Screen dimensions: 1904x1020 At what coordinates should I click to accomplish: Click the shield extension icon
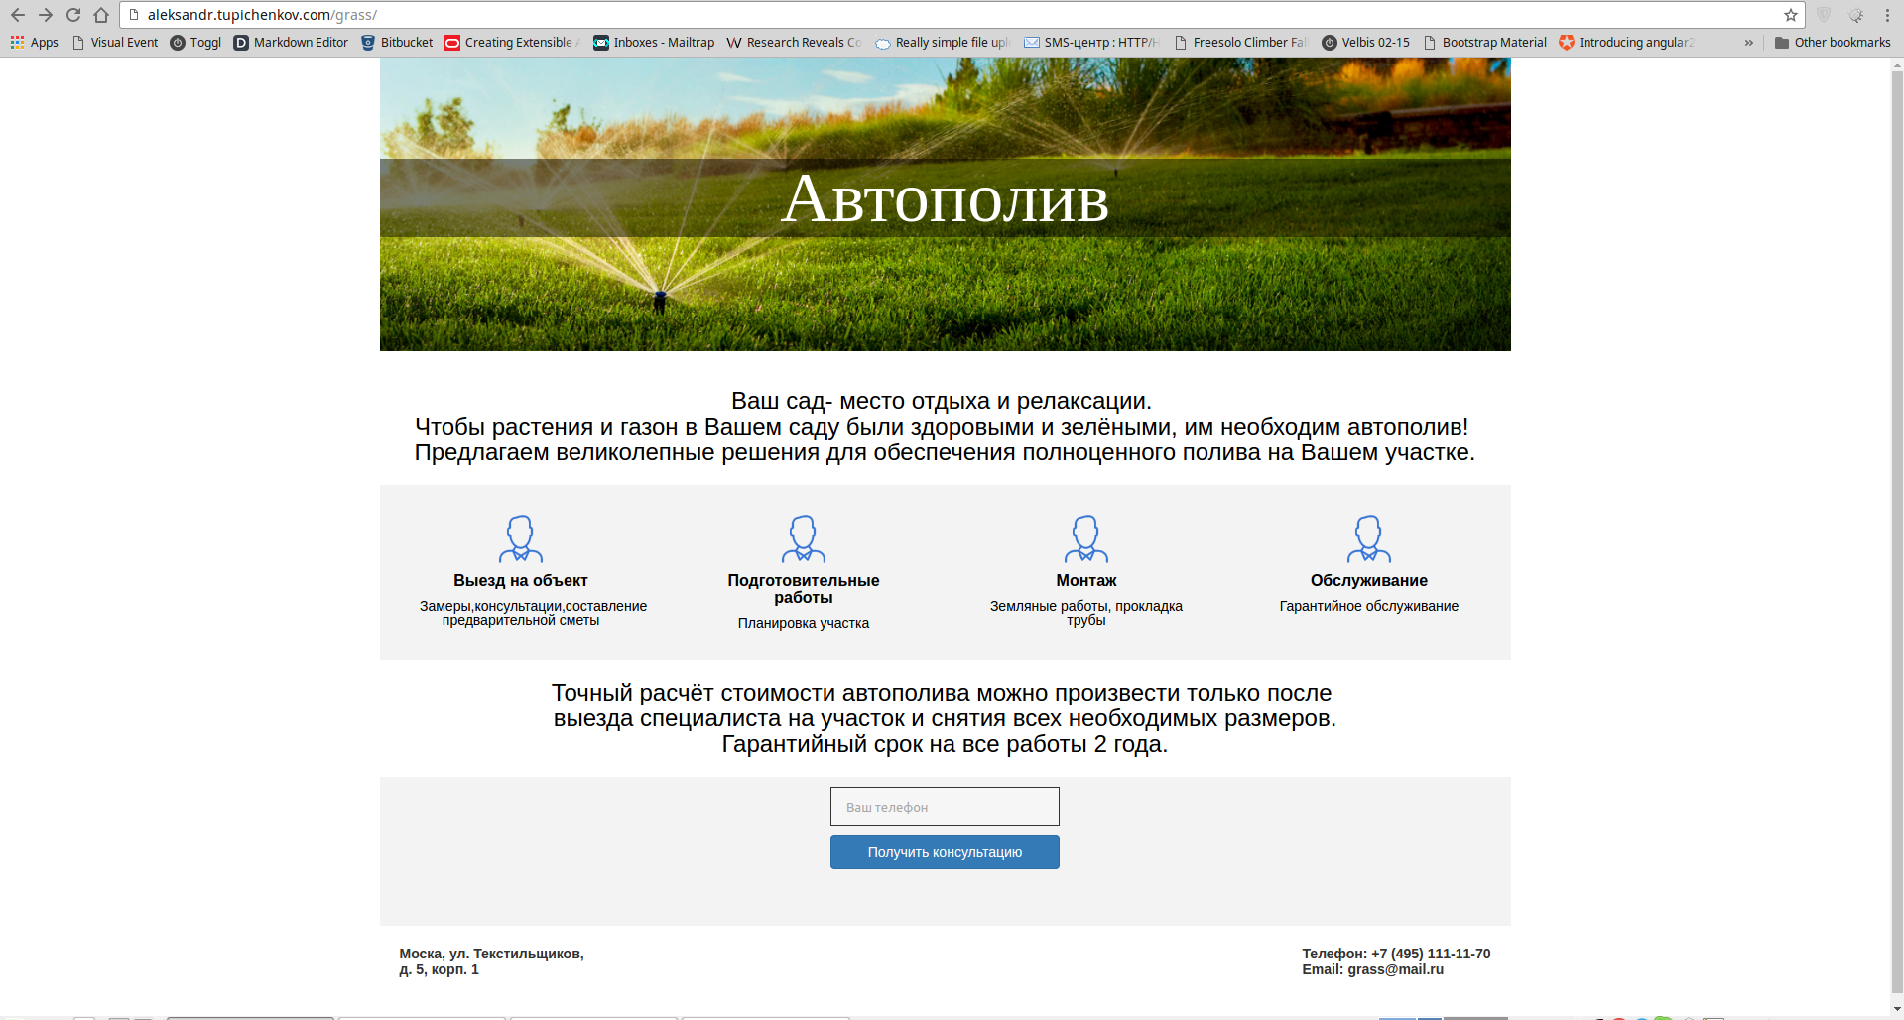pyautogui.click(x=1824, y=15)
